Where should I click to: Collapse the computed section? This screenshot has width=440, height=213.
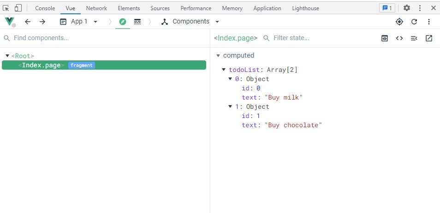pyautogui.click(x=218, y=56)
